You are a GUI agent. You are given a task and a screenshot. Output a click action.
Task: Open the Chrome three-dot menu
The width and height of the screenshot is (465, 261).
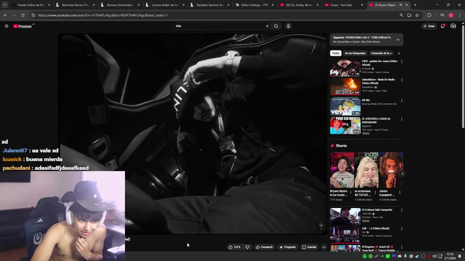(460, 15)
